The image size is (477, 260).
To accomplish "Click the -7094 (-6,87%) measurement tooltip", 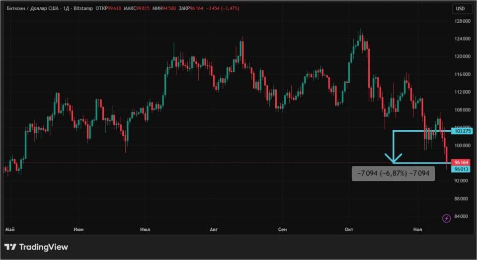I will (x=393, y=173).
